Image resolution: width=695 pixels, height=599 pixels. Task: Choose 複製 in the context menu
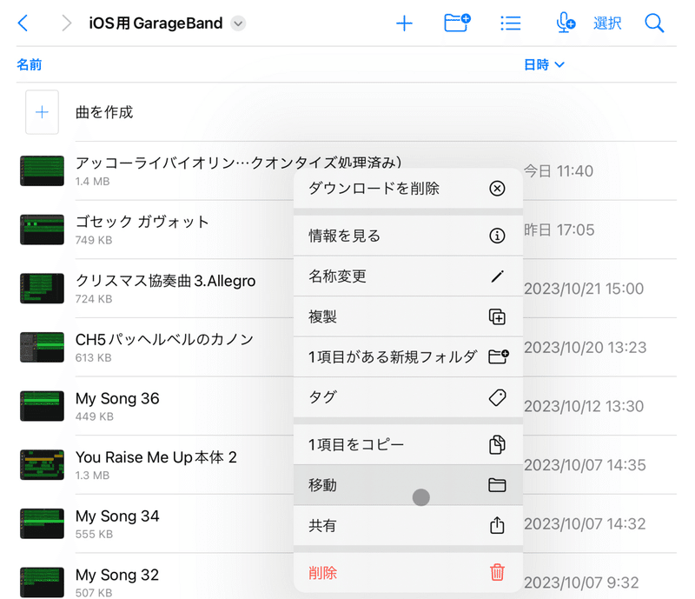pos(408,316)
